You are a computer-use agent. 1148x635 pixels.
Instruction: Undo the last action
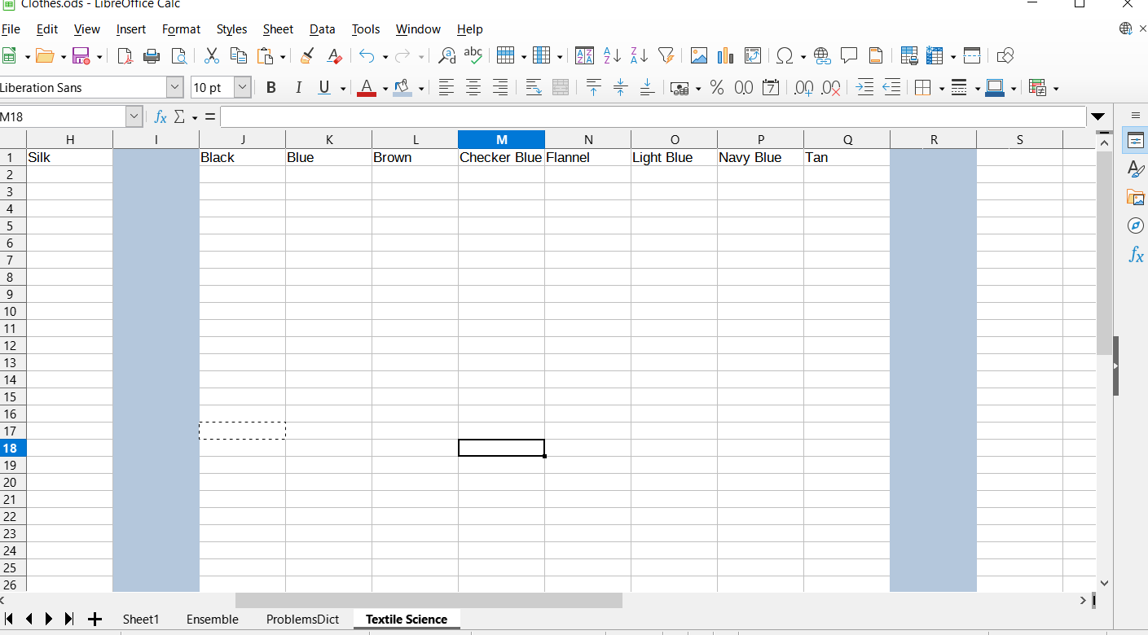tap(367, 55)
